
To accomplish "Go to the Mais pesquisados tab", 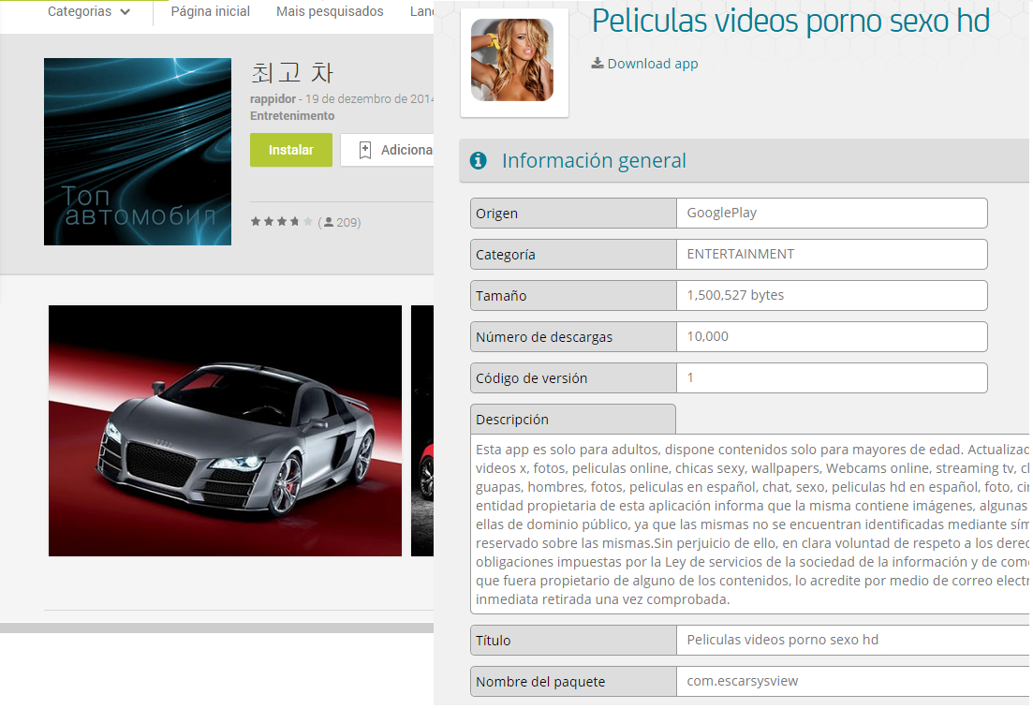I will click(x=330, y=12).
